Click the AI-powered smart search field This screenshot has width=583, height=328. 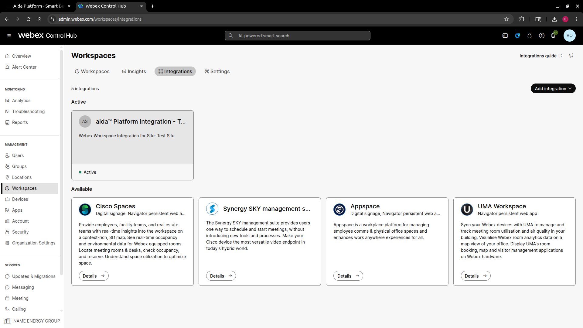pos(297,36)
